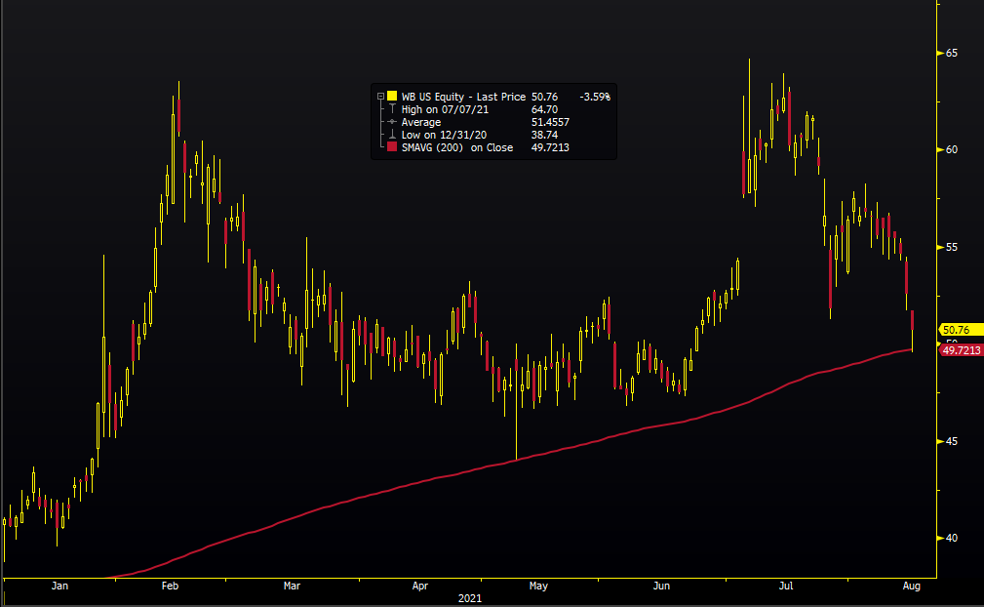Image resolution: width=984 pixels, height=607 pixels.
Task: Click 'WB US Equity - Last Price' legend label
Action: [463, 97]
